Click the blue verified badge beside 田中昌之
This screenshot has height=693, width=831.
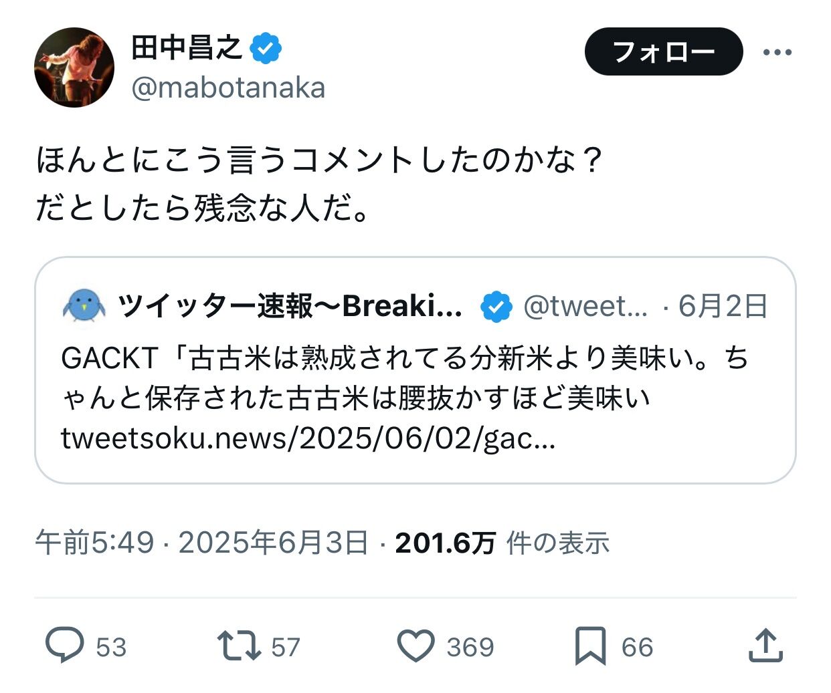coord(266,48)
